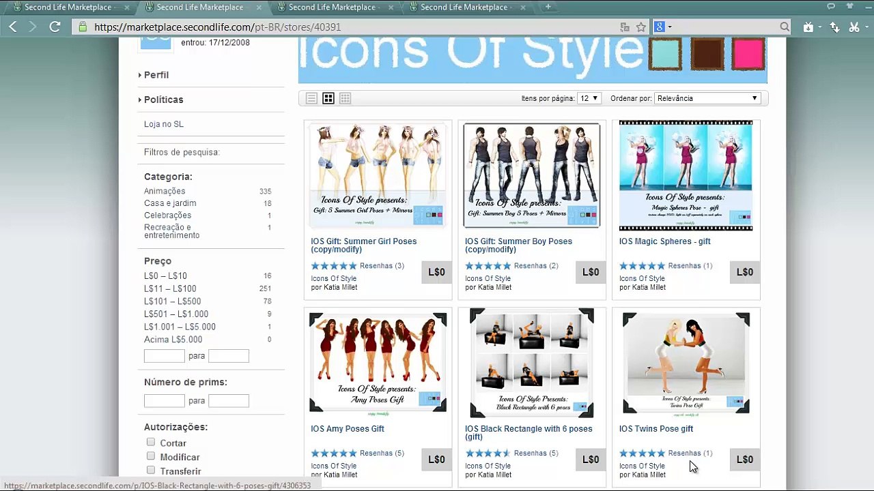Switch to the third Second Life Marketplace tab
Image resolution: width=874 pixels, height=491 pixels.
tap(332, 7)
